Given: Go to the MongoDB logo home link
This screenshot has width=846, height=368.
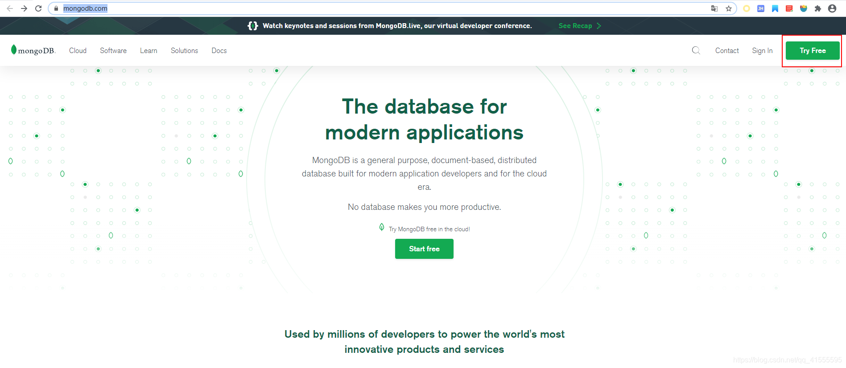Looking at the screenshot, I should (33, 50).
